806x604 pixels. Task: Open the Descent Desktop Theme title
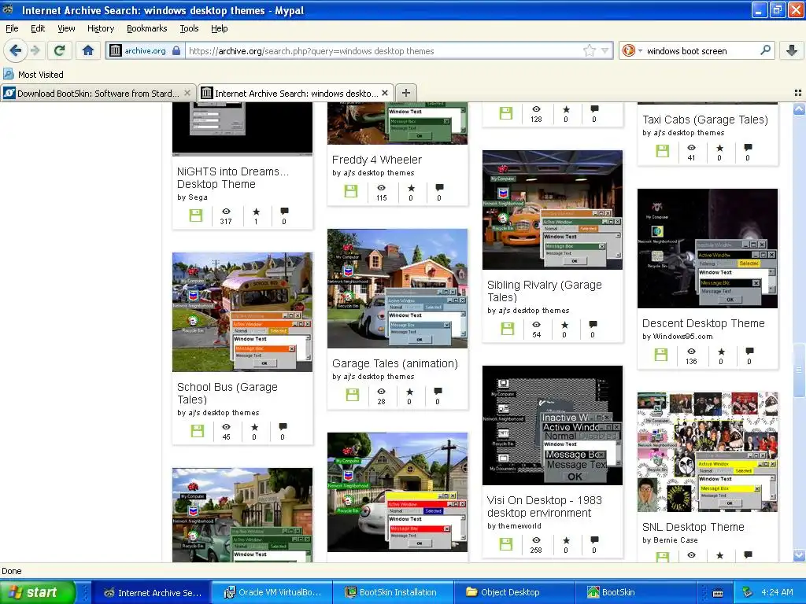coord(703,323)
